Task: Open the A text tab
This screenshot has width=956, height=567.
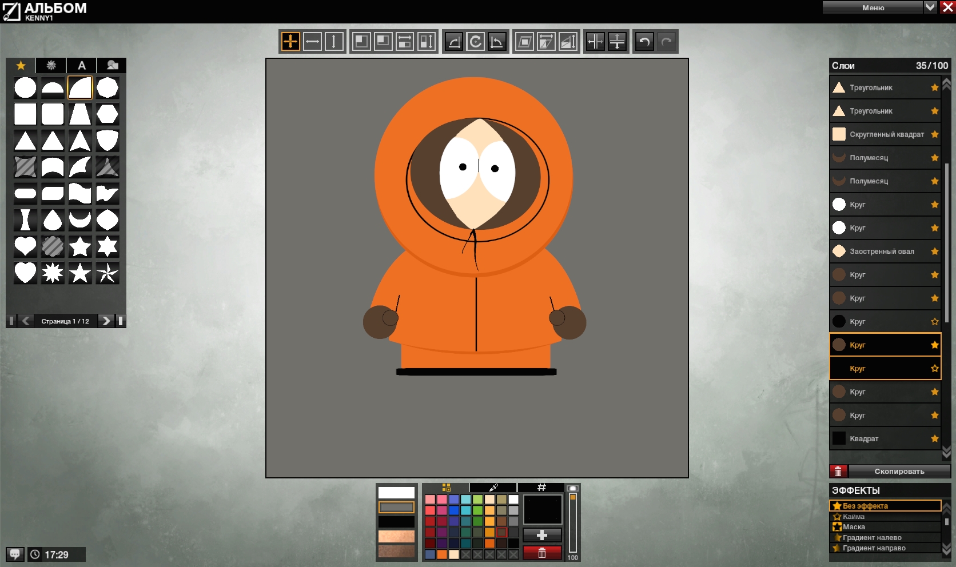Action: point(82,65)
